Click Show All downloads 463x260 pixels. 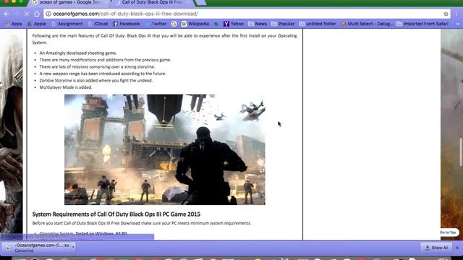[x=436, y=248]
